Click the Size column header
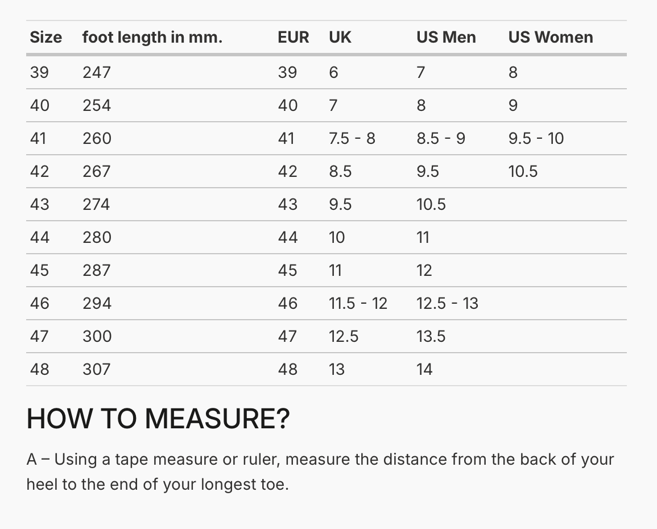 point(46,38)
